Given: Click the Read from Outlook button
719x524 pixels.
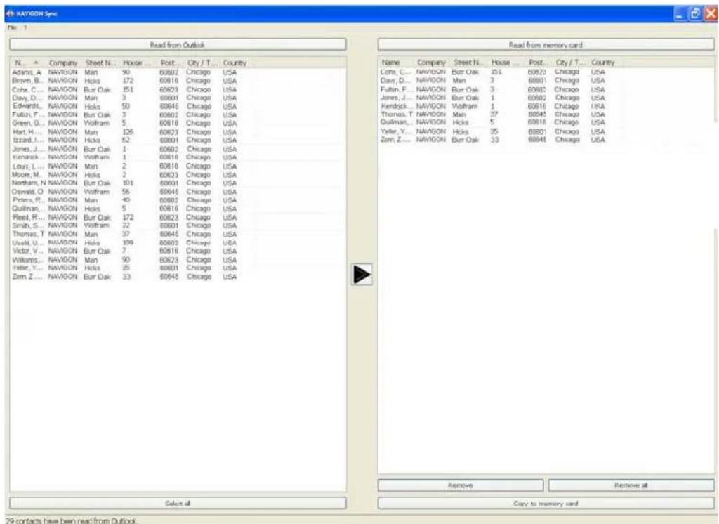Looking at the screenshot, I should pos(178,45).
